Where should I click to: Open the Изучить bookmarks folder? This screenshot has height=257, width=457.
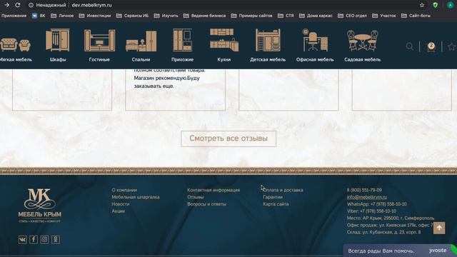[x=166, y=16]
